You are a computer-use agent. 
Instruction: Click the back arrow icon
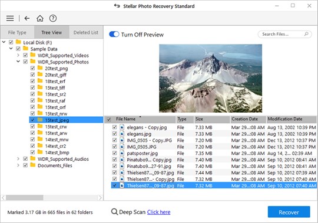[x=27, y=18]
